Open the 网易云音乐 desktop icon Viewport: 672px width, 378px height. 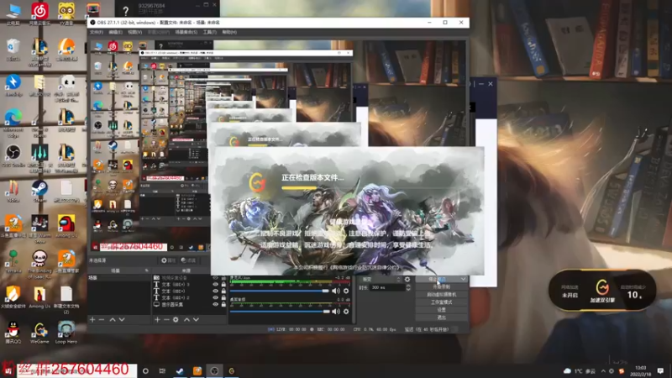pyautogui.click(x=39, y=13)
